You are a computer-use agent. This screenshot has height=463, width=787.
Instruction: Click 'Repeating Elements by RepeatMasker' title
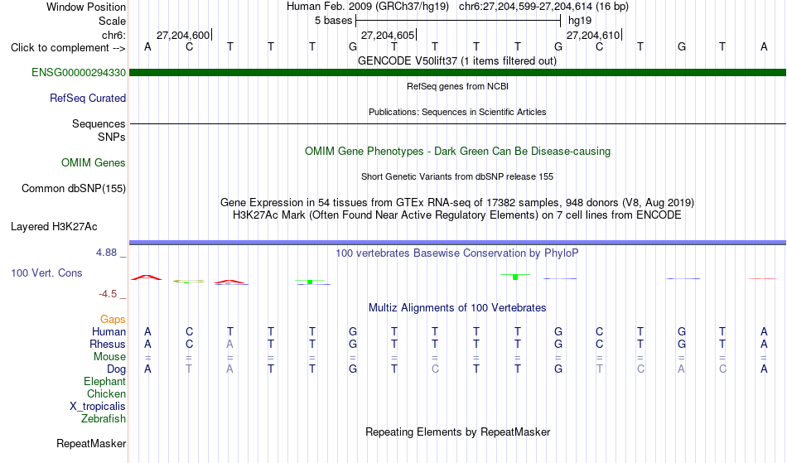[457, 432]
